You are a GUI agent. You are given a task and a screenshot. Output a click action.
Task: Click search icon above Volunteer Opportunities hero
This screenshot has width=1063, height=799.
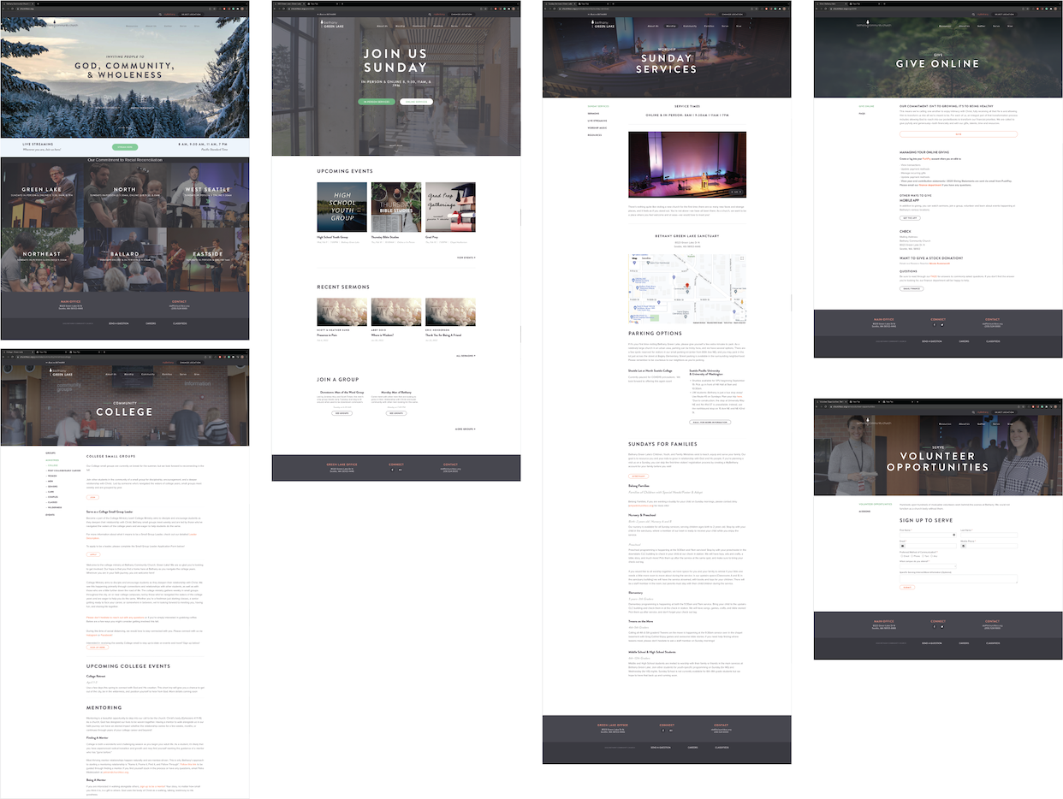[973, 412]
